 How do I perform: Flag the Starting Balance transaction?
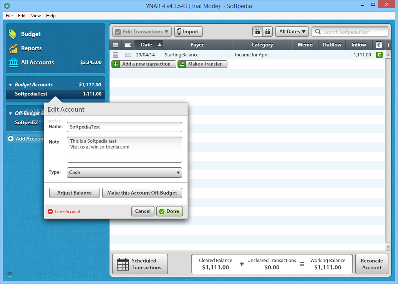coord(128,55)
